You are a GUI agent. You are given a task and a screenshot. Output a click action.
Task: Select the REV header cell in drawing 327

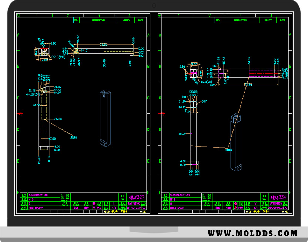click(76, 20)
